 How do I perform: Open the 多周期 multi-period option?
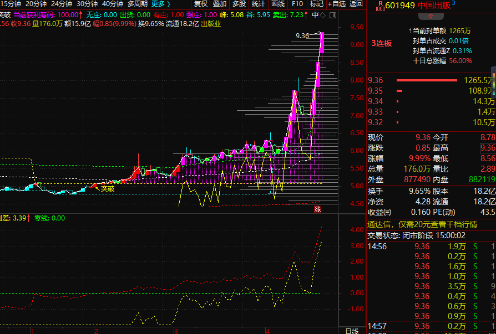point(137,4)
